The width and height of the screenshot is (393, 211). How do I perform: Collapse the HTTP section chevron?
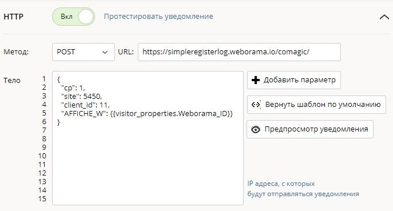pos(384,17)
